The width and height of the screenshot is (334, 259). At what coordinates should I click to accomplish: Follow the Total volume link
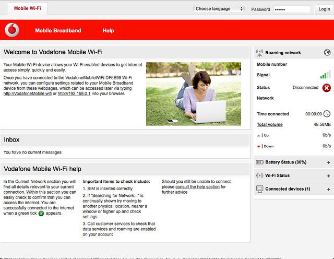tap(270, 125)
